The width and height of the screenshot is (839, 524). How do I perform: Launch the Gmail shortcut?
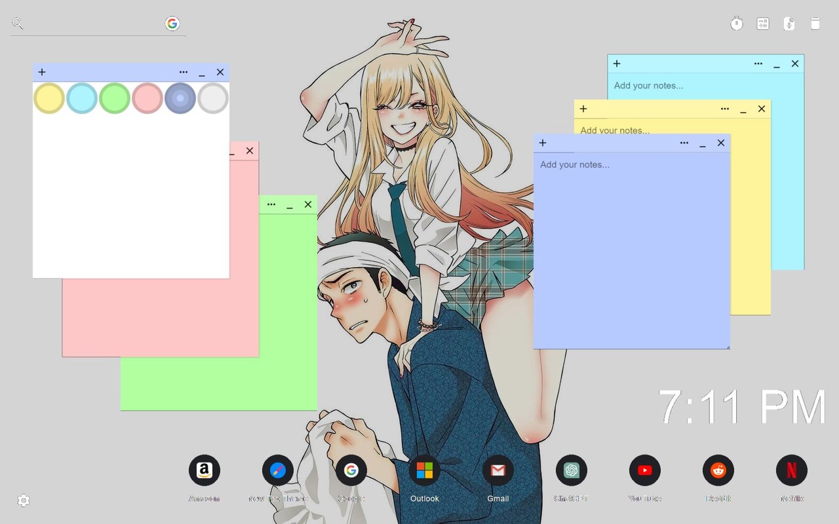(x=498, y=470)
